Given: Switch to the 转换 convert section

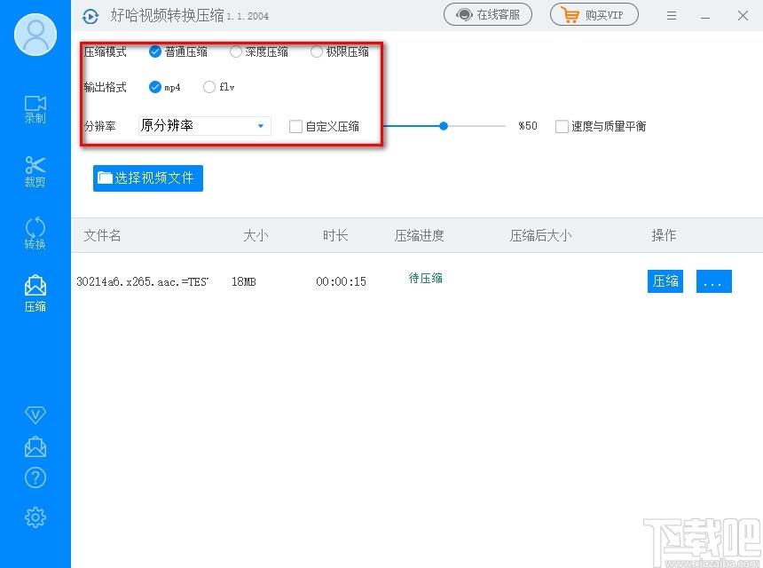Looking at the screenshot, I should [35, 233].
